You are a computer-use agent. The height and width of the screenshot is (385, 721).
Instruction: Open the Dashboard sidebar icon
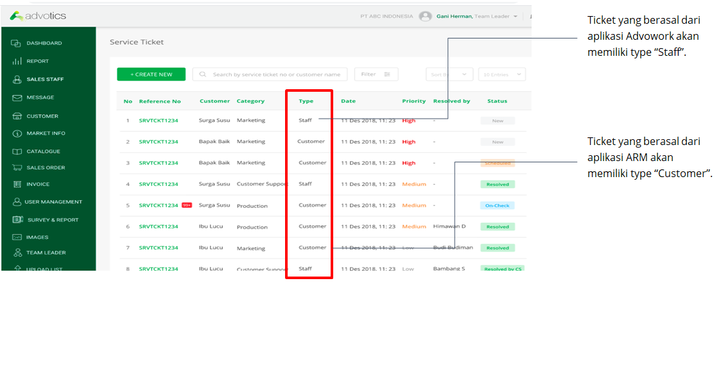(x=16, y=43)
